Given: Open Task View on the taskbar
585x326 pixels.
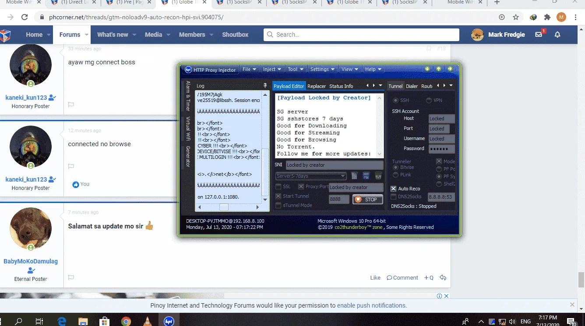Looking at the screenshot, I should tap(39, 321).
